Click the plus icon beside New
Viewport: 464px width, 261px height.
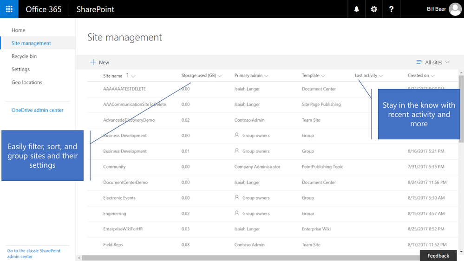click(93, 62)
